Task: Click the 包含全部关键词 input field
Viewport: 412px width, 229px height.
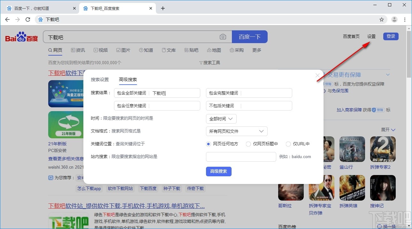Action: pos(157,93)
